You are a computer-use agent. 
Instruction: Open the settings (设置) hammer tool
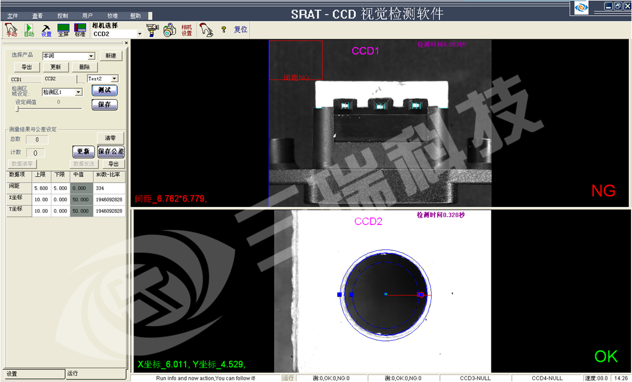pos(46,30)
